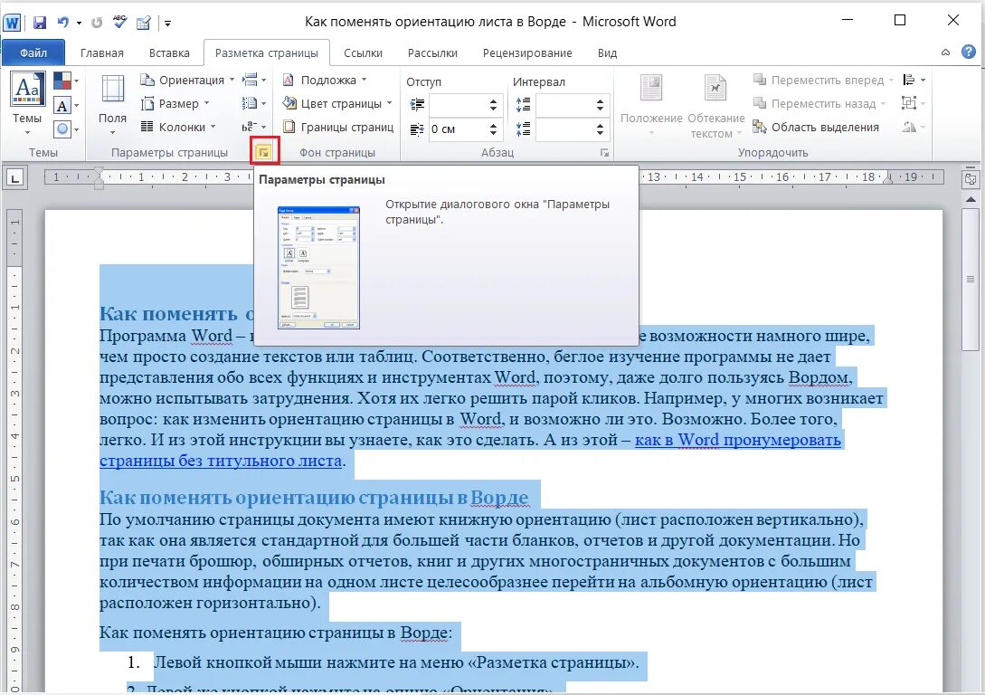Image resolution: width=985 pixels, height=695 pixels.
Task: Launch the Абзац paragraph dialog
Action: pyautogui.click(x=604, y=153)
